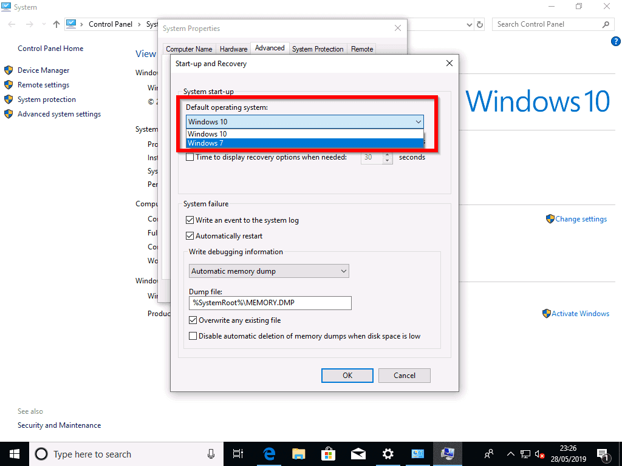Show hidden system tray icons
This screenshot has height=466, width=622.
[x=510, y=454]
